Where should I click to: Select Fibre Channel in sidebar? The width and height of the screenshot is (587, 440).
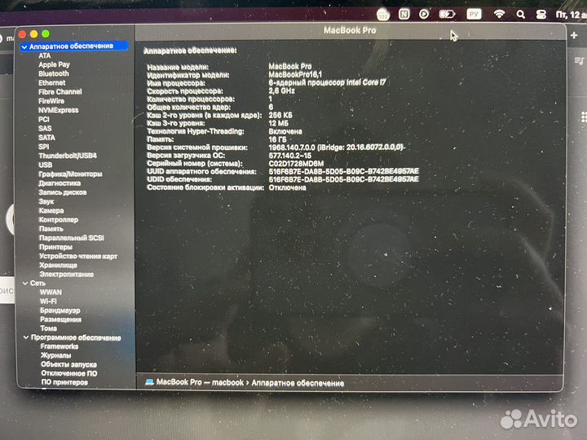60,91
